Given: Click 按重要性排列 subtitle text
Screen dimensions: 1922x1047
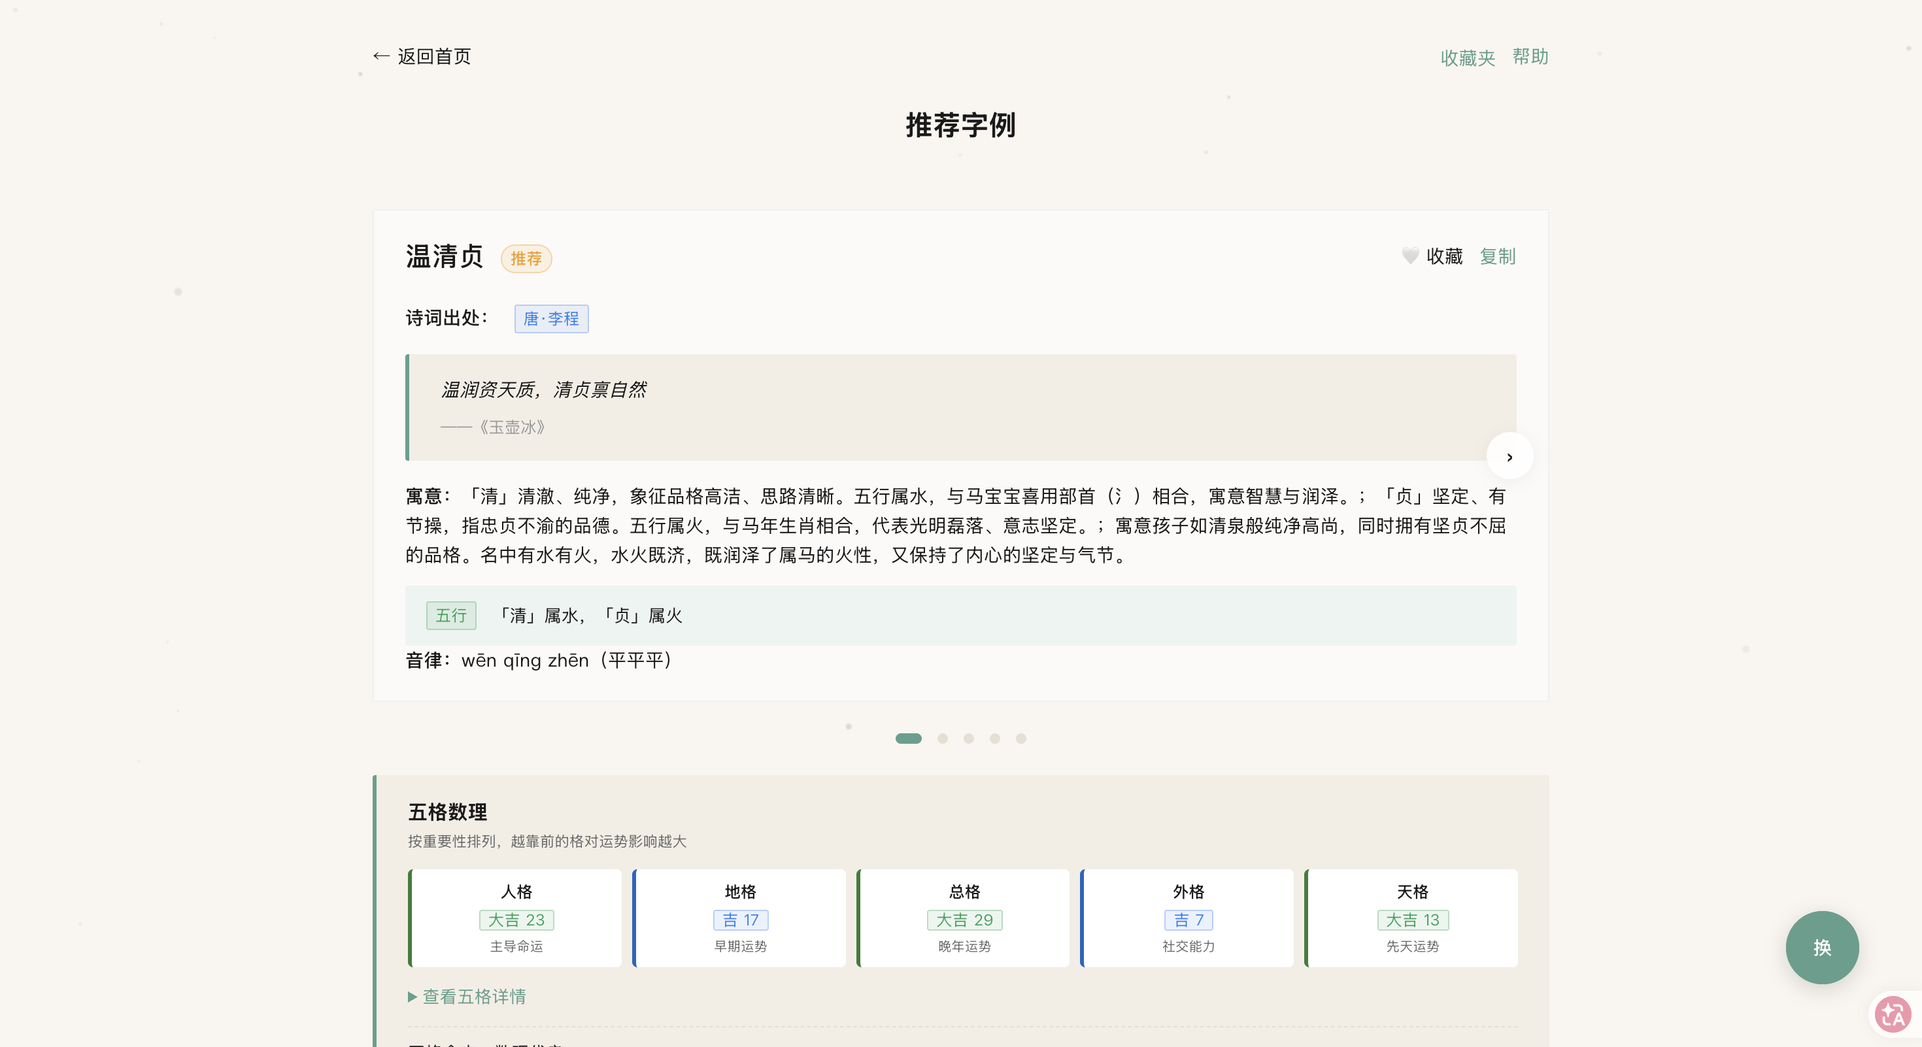Looking at the screenshot, I should [547, 842].
